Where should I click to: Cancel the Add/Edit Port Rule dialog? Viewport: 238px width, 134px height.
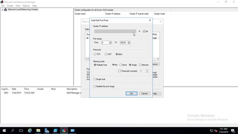click(x=144, y=93)
